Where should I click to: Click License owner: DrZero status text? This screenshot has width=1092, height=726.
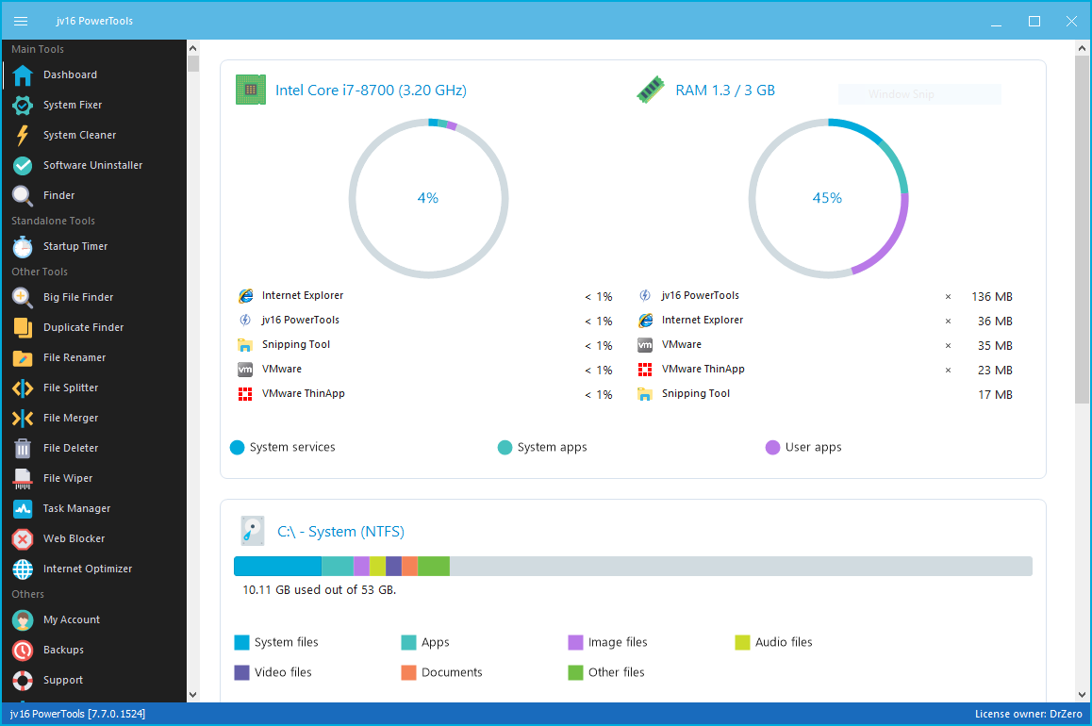[x=1029, y=714]
